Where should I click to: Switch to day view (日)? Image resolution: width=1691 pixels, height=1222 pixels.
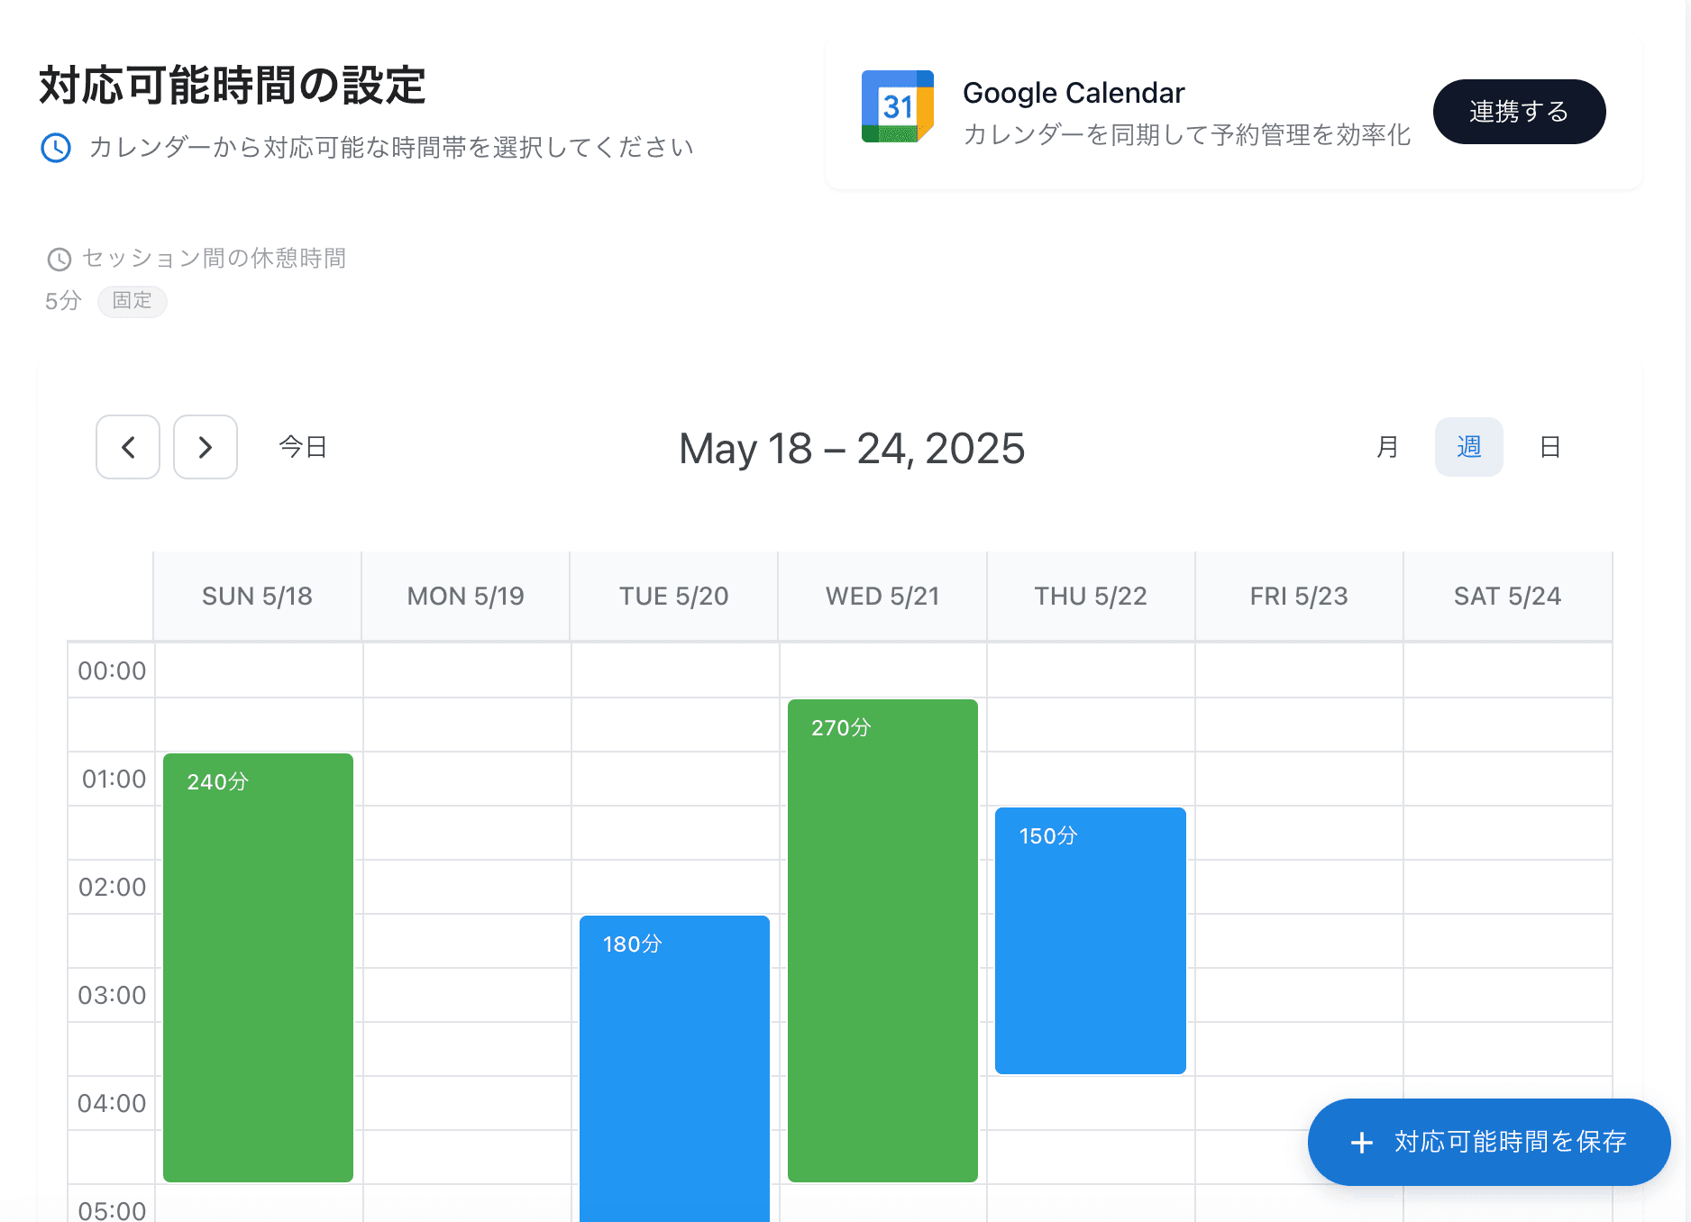point(1549,447)
